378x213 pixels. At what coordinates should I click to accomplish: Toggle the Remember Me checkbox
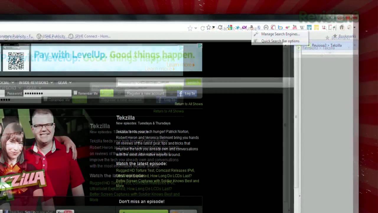[76, 93]
